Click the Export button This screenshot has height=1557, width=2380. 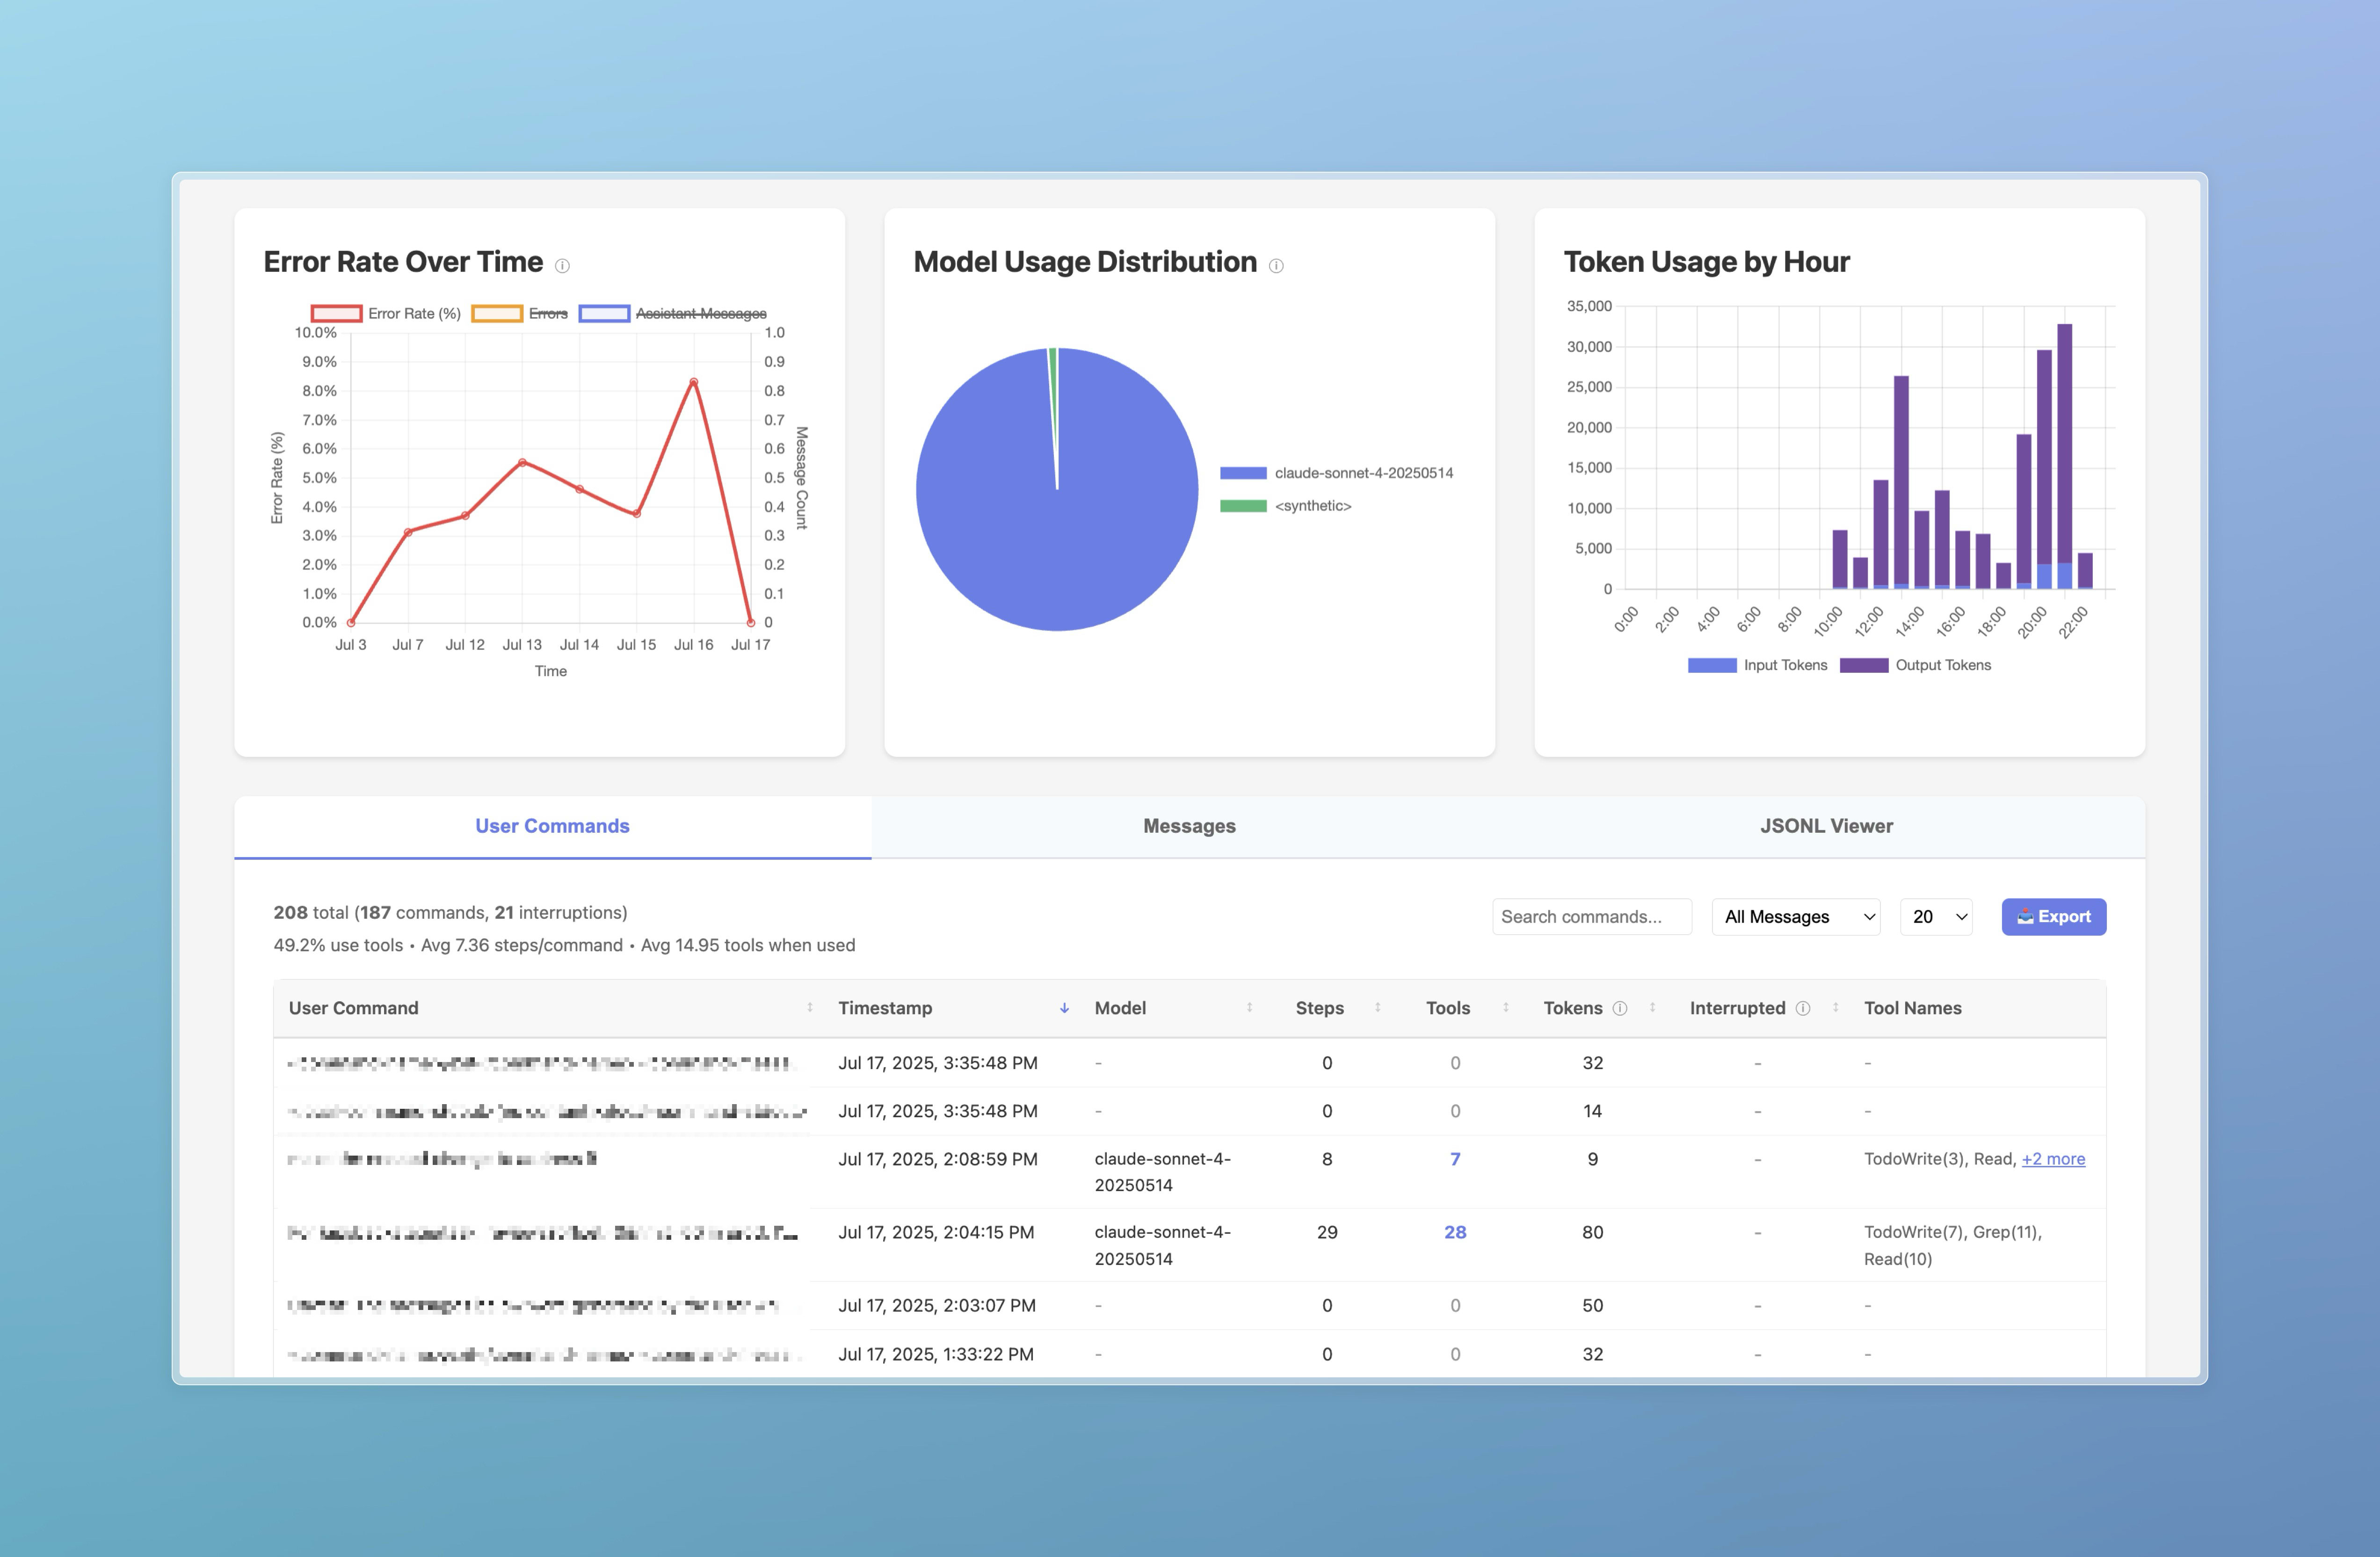click(x=2054, y=917)
